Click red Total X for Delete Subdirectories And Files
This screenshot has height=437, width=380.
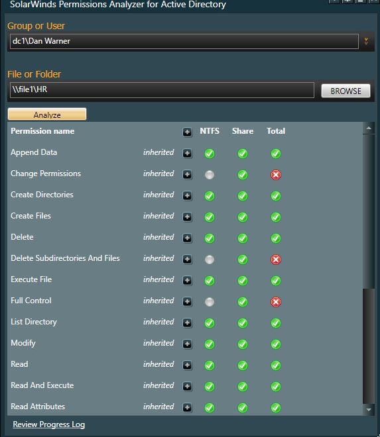click(276, 260)
